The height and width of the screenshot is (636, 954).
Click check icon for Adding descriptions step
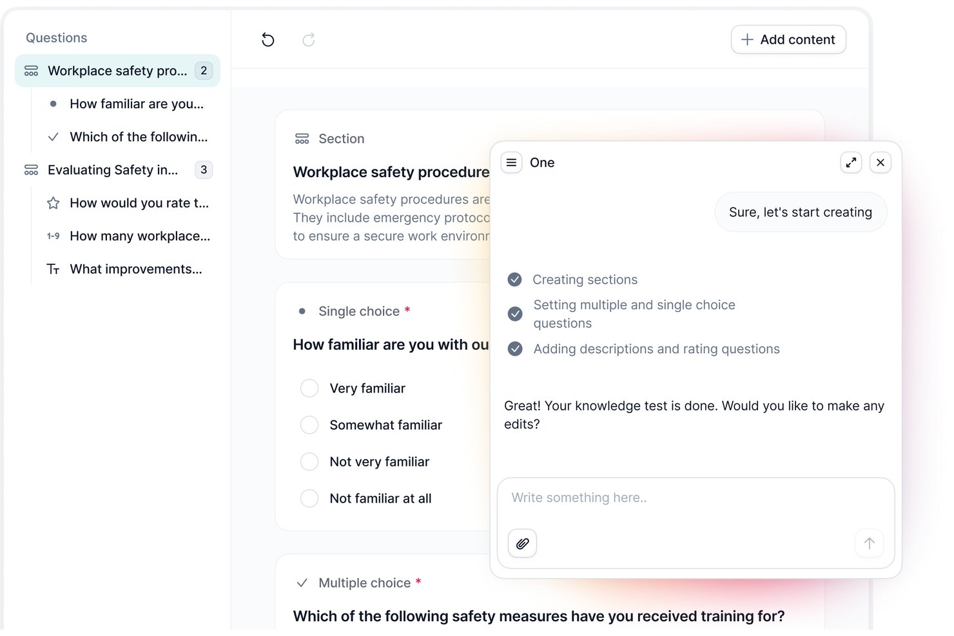click(x=515, y=349)
